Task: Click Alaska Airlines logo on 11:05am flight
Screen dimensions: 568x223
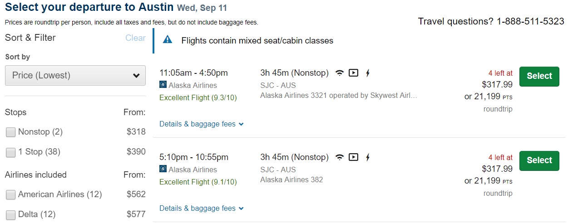Action: [163, 85]
